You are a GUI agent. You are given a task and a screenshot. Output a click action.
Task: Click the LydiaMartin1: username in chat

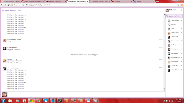pyautogui.click(x=13, y=47)
